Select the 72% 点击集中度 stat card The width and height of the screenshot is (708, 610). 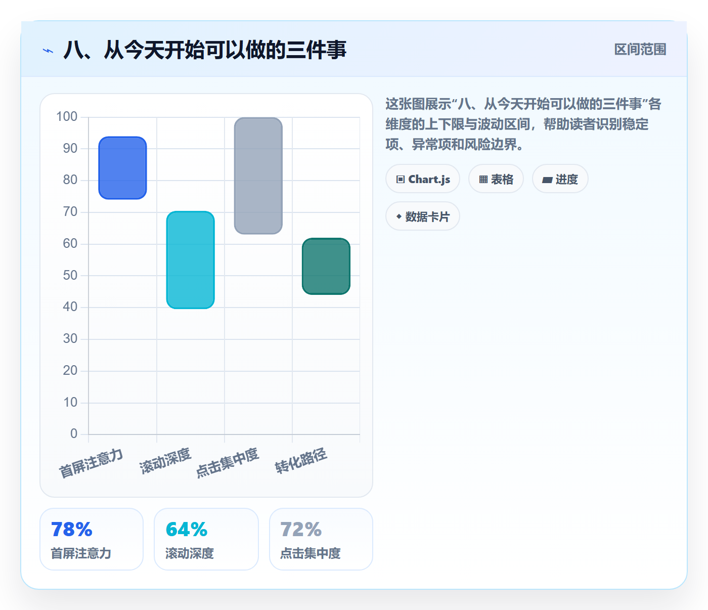point(321,539)
